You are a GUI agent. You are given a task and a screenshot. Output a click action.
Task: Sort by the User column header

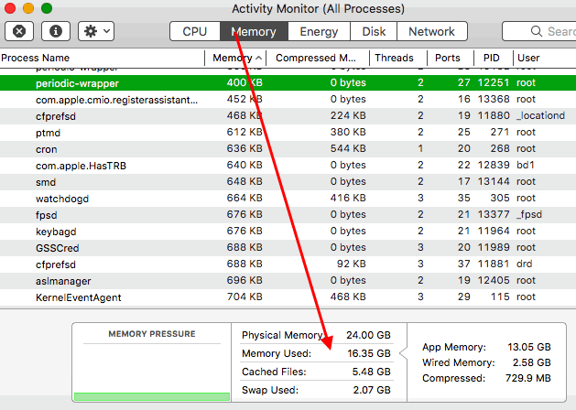(545, 58)
